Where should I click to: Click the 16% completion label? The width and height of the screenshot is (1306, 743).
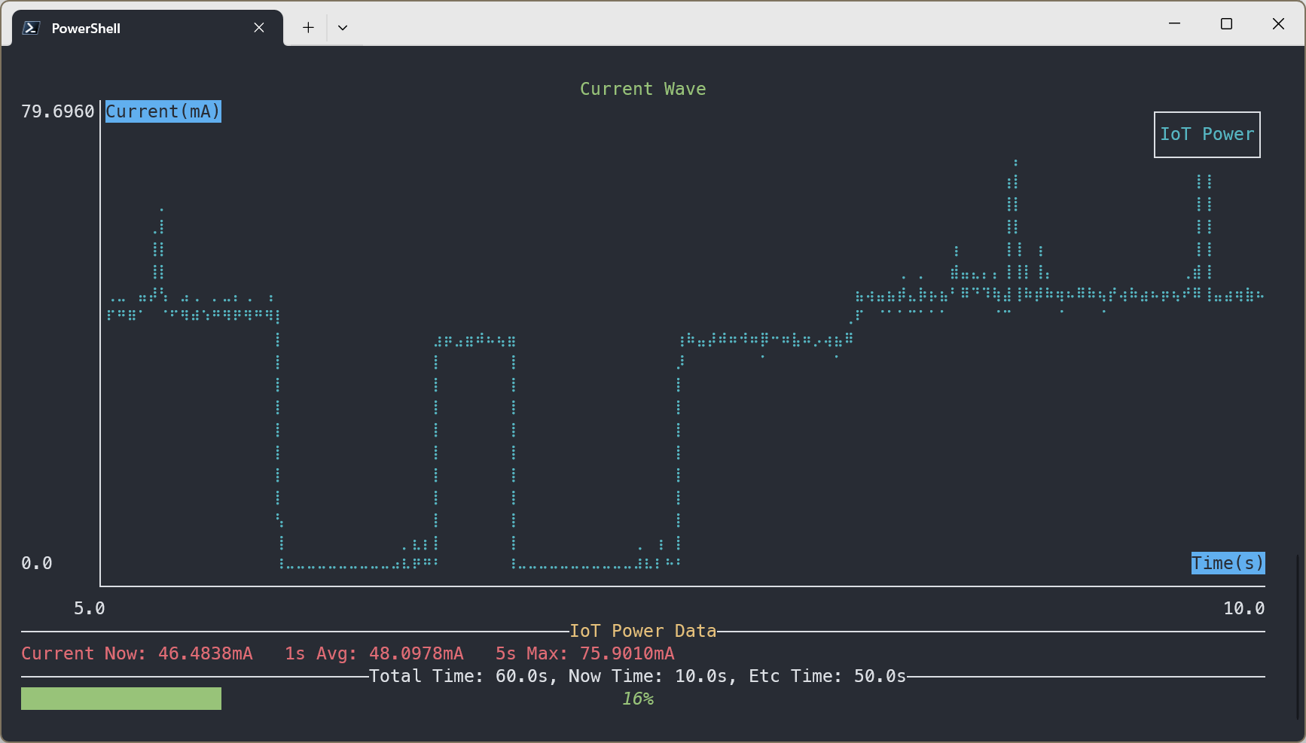tap(637, 699)
